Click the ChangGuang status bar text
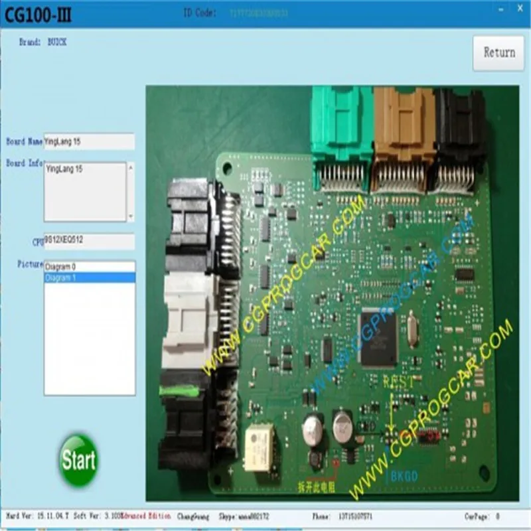Viewport: 531px width, 531px height. coord(193,516)
